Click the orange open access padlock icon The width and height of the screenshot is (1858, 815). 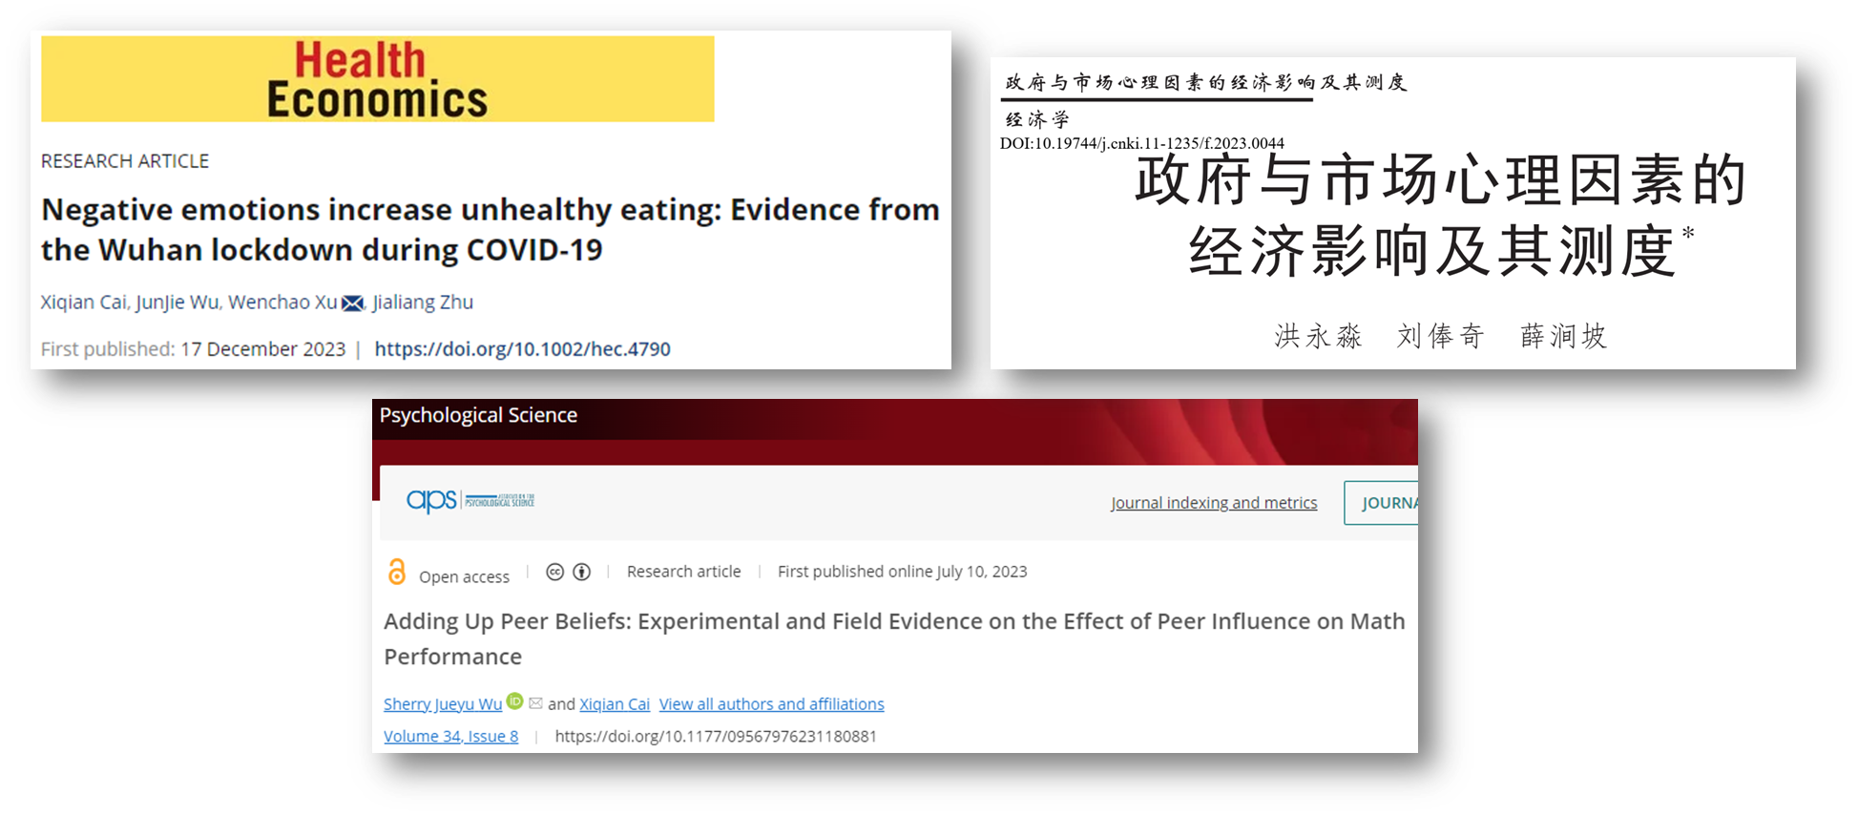[397, 573]
